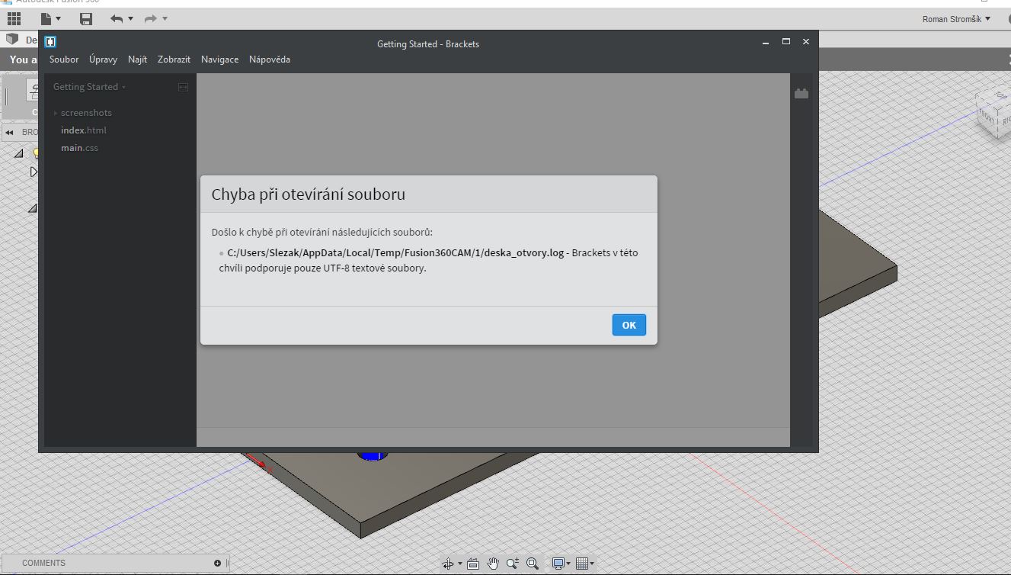Open the Display Settings monitor icon
Screen dimensions: 1011x575
point(559,564)
